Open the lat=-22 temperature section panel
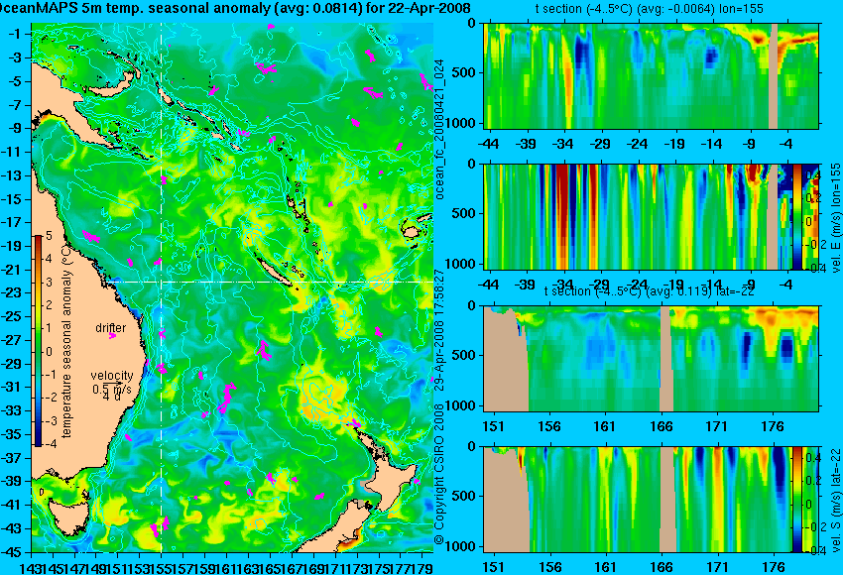Screen dimensions: 843x575 pyautogui.click(x=652, y=359)
